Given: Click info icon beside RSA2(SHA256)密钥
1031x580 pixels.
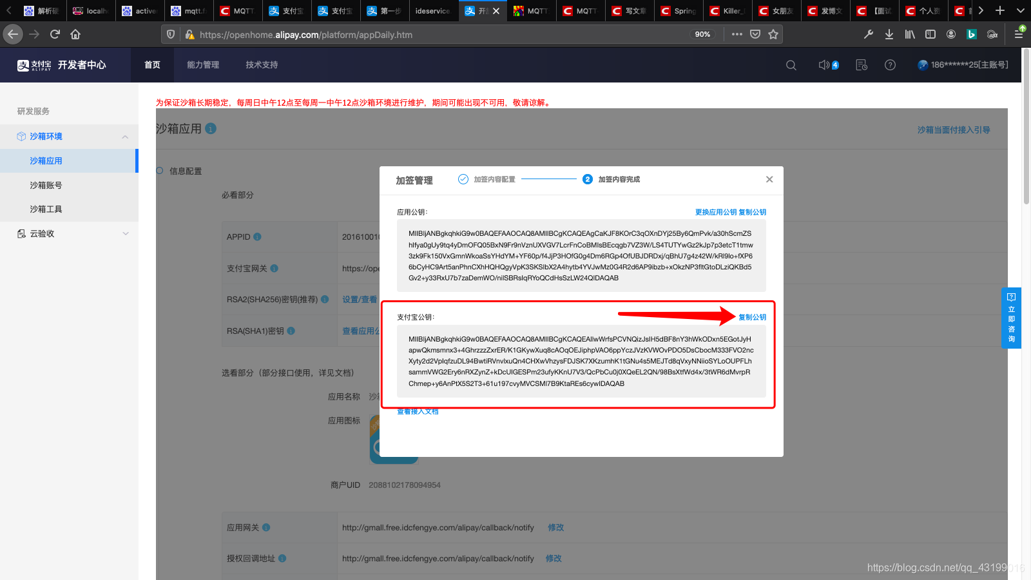Looking at the screenshot, I should (325, 299).
